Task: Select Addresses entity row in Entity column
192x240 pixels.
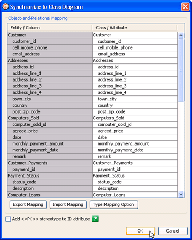Action: [x=50, y=60]
